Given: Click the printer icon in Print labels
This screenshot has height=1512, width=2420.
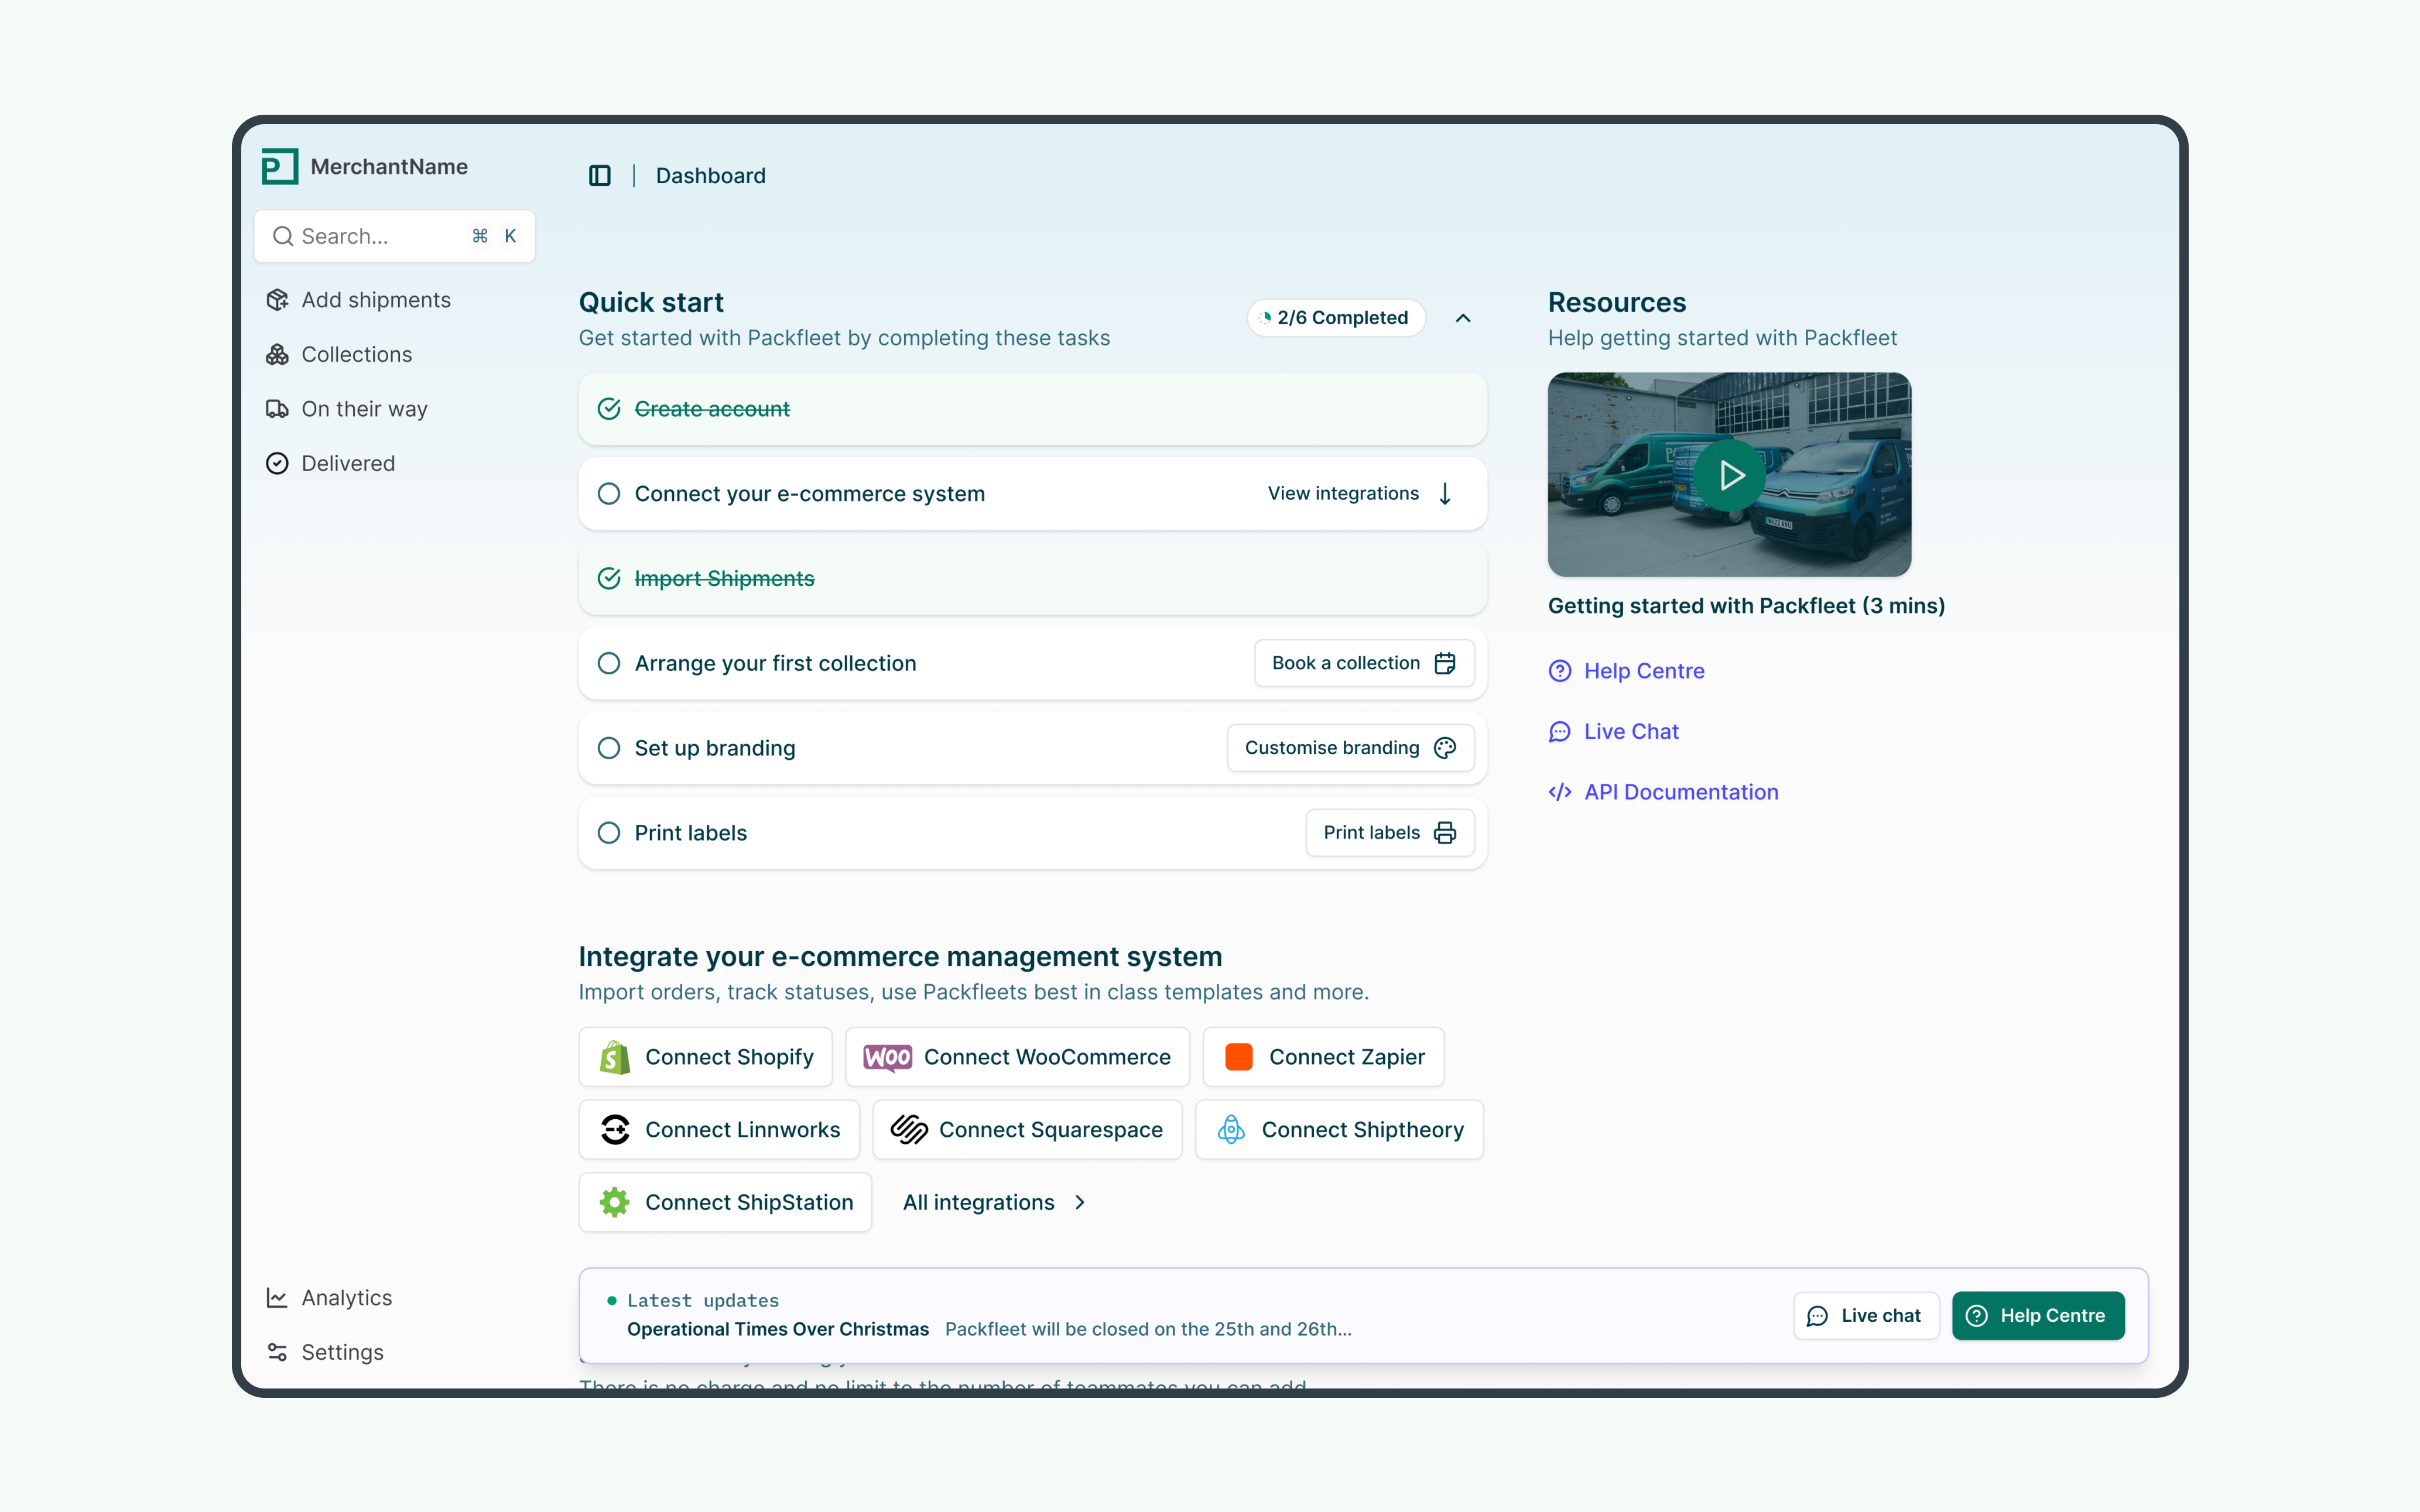Looking at the screenshot, I should pyautogui.click(x=1444, y=833).
